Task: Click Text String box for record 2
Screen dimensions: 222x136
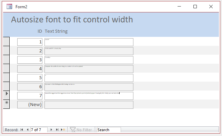Action: click(x=89, y=51)
